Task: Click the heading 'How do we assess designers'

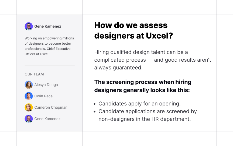Action: [133, 30]
